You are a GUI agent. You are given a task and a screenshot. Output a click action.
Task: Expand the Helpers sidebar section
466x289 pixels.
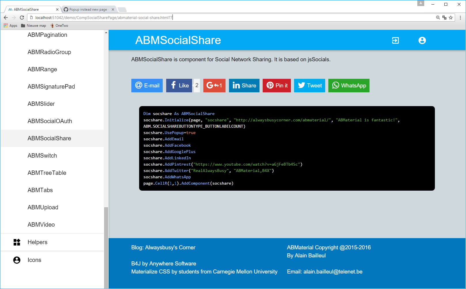[52, 242]
